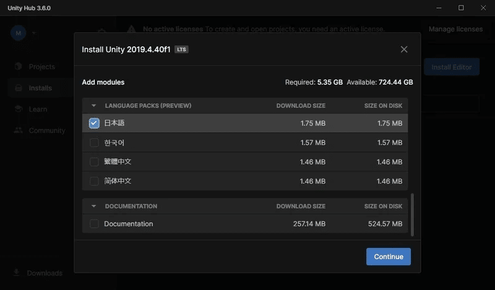Minimize the Unity Hub window
495x290 pixels.
pos(439,8)
